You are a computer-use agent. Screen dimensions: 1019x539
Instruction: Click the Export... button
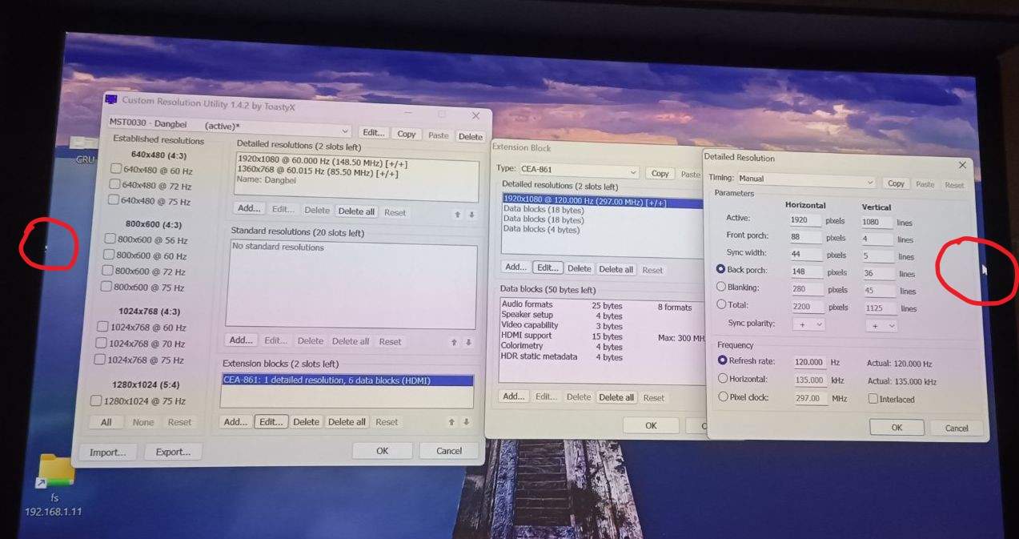pyautogui.click(x=173, y=452)
